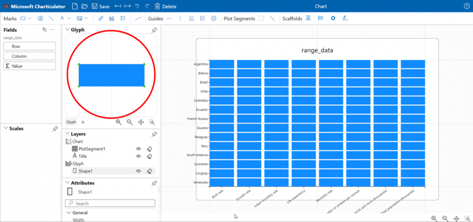Select the Rectangle mark tool
Viewport: 473px width, 222px height.
23,18
